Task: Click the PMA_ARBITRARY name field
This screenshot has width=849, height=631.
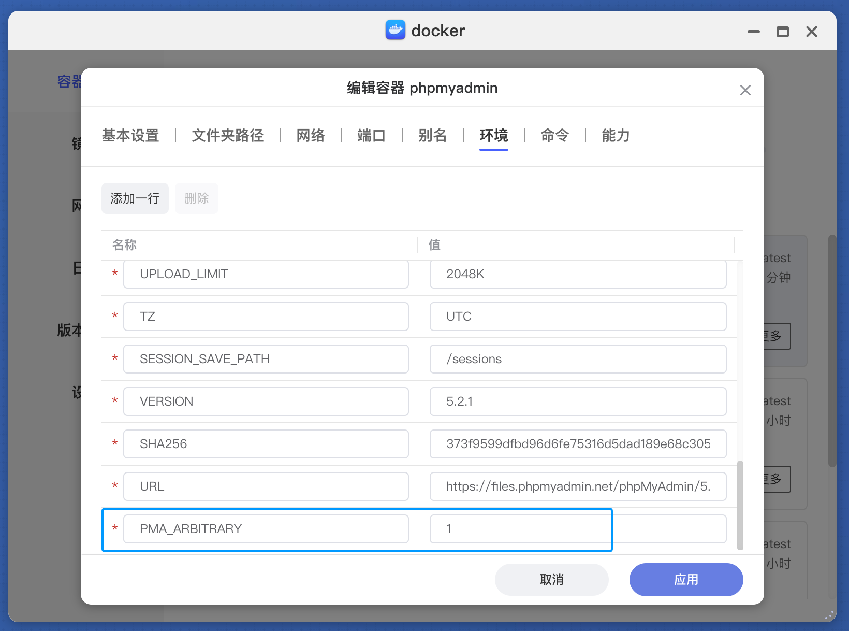Action: (266, 529)
